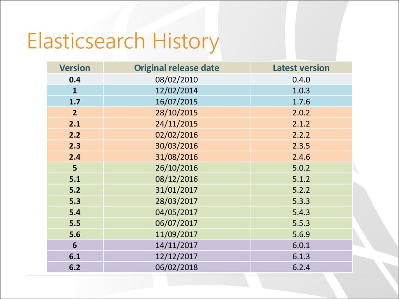Click the version cell '5.6'
Image resolution: width=399 pixels, height=299 pixels.
[x=75, y=234]
